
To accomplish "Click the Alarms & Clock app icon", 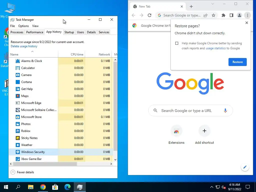I will coord(18,61).
